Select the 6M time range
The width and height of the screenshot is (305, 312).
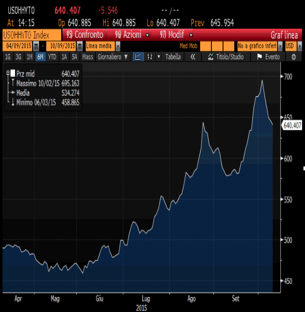click(x=40, y=57)
